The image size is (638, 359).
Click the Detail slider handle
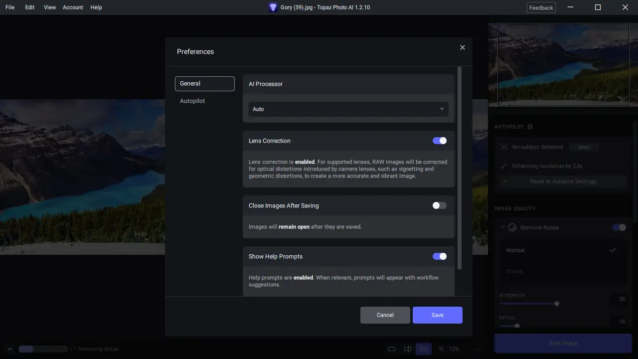(x=517, y=326)
